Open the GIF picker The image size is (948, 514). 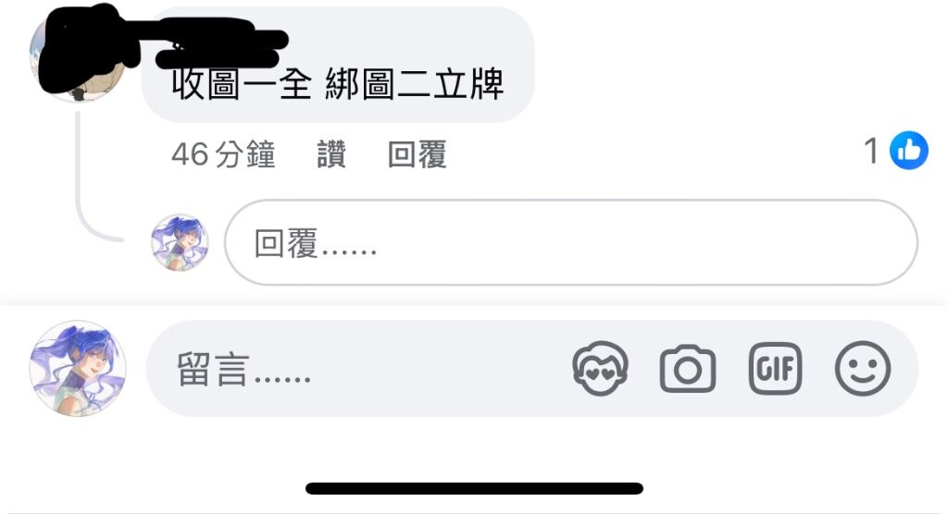[775, 369]
